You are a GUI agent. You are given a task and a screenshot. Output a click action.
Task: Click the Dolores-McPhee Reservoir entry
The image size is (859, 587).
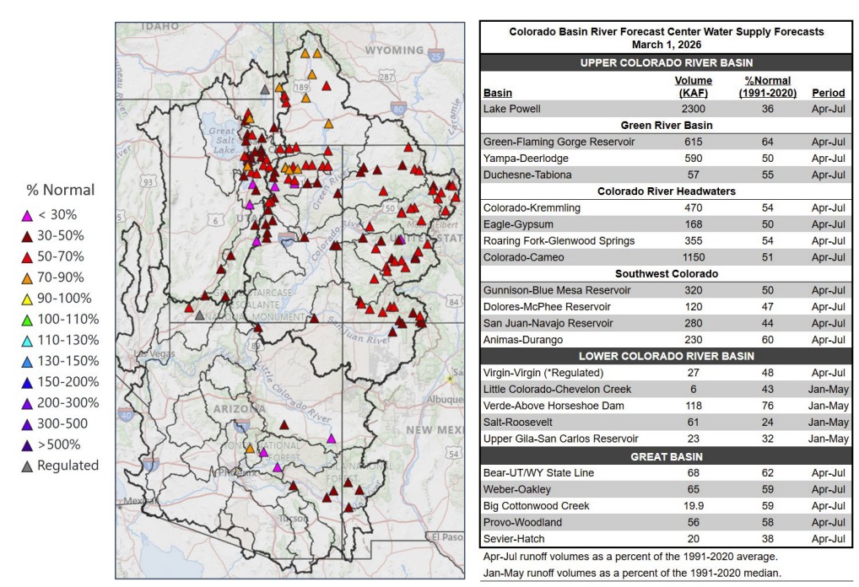pyautogui.click(x=546, y=307)
